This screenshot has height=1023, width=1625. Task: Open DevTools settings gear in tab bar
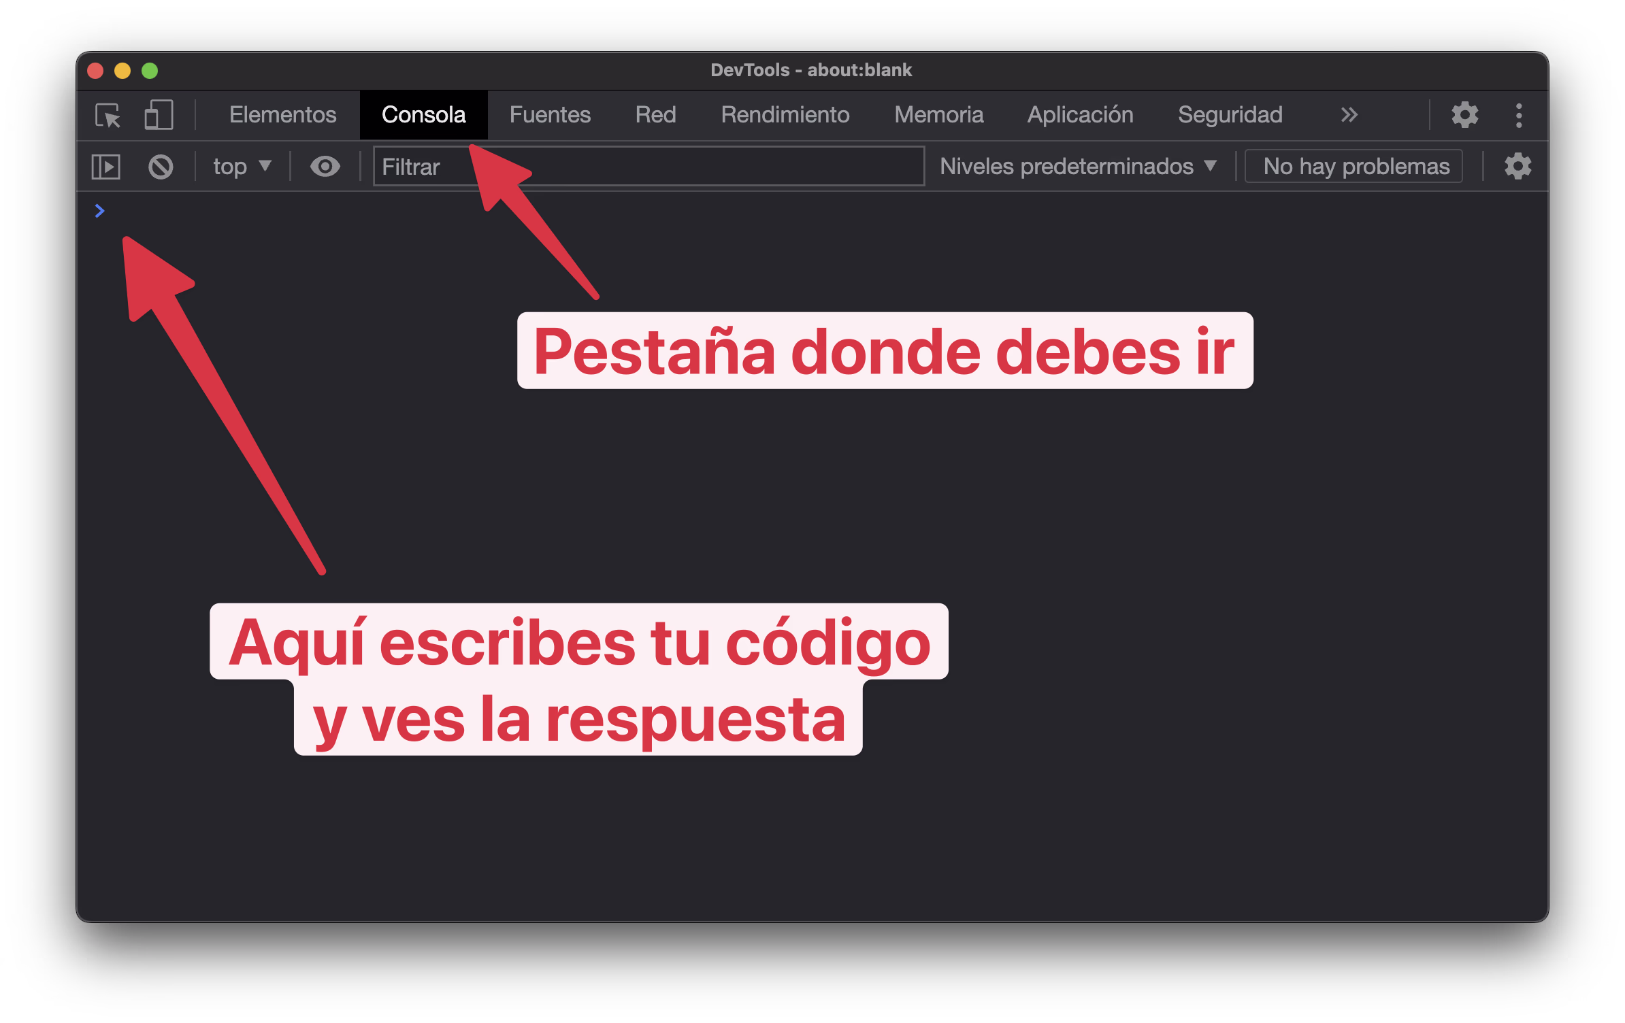1464,115
